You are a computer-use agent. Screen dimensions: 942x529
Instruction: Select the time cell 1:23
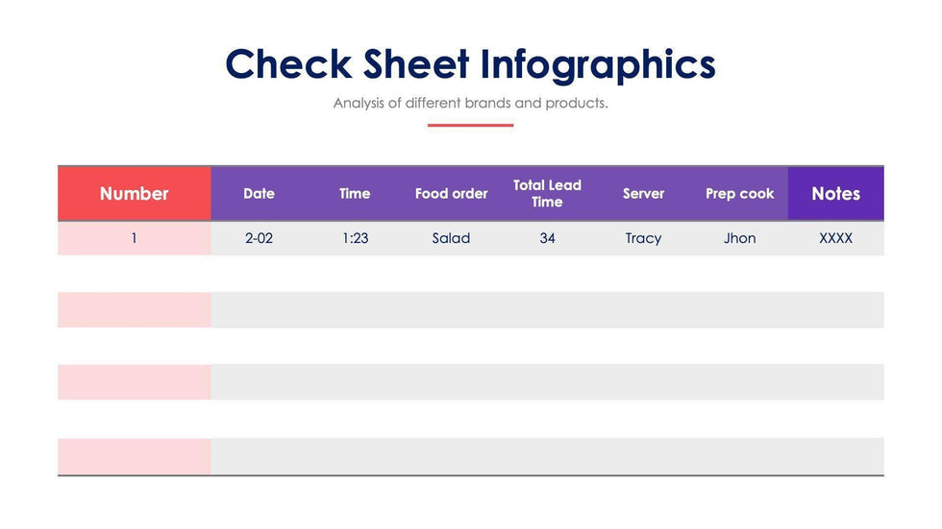355,238
